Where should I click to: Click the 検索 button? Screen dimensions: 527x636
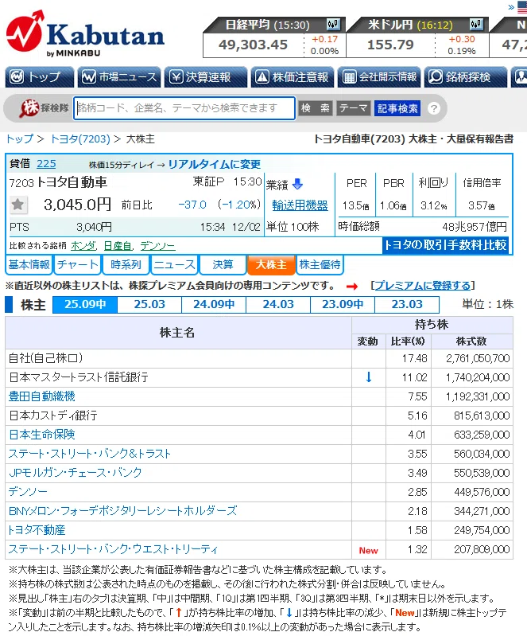tap(316, 108)
